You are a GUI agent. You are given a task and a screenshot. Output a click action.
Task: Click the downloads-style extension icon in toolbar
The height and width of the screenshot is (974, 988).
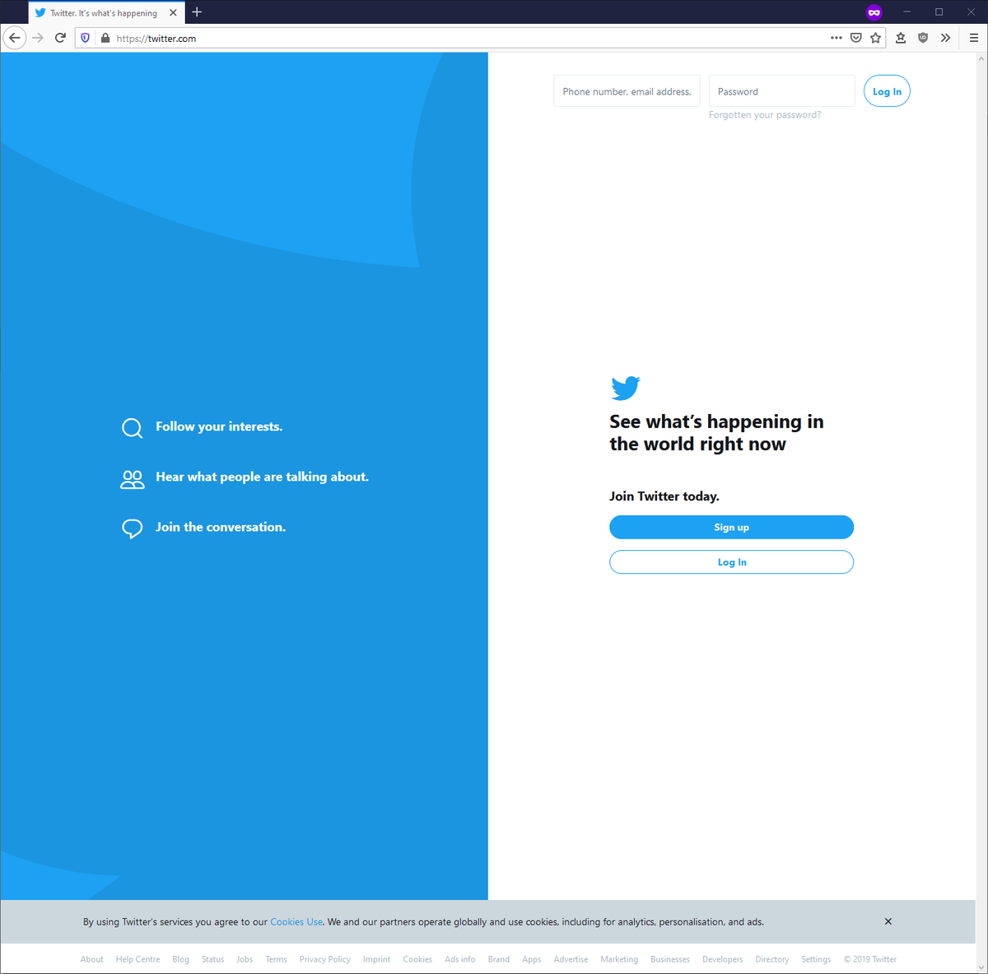[x=901, y=38]
